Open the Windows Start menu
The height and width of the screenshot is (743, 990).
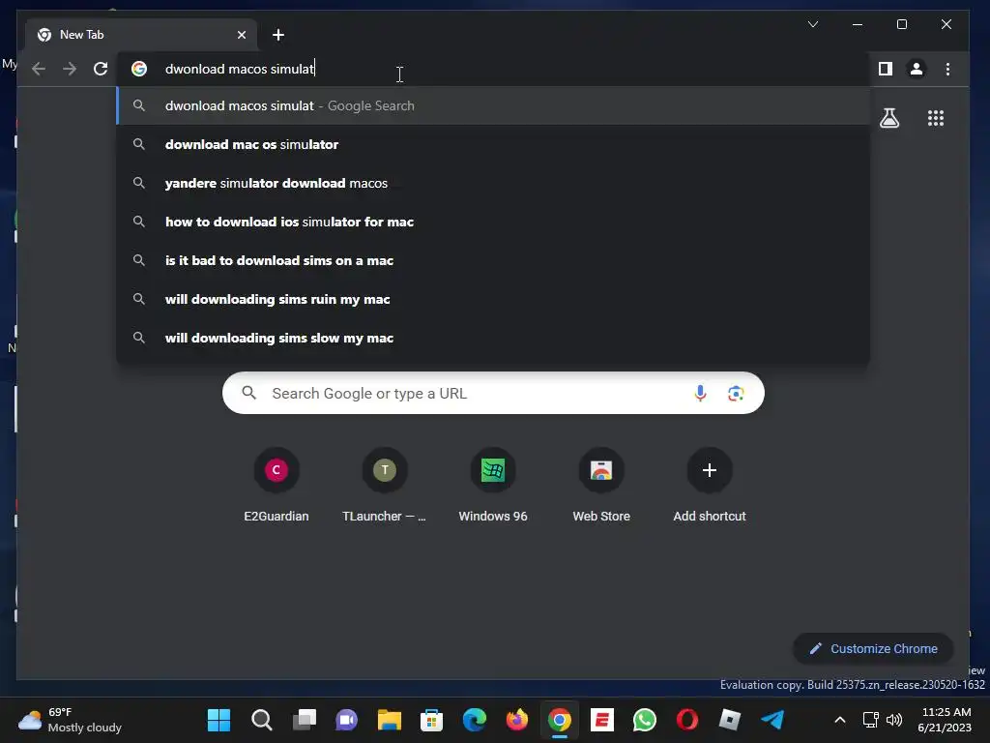219,720
